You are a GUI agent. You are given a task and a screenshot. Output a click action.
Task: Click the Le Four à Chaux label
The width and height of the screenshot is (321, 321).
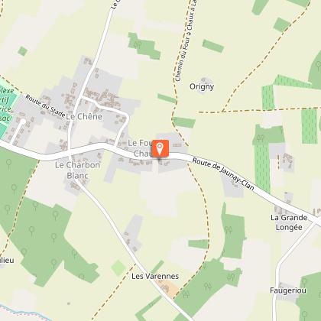tap(140, 148)
